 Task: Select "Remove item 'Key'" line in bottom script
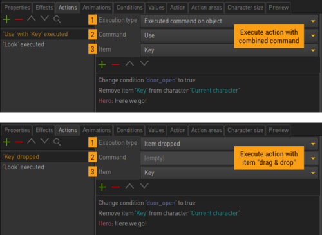point(169,213)
